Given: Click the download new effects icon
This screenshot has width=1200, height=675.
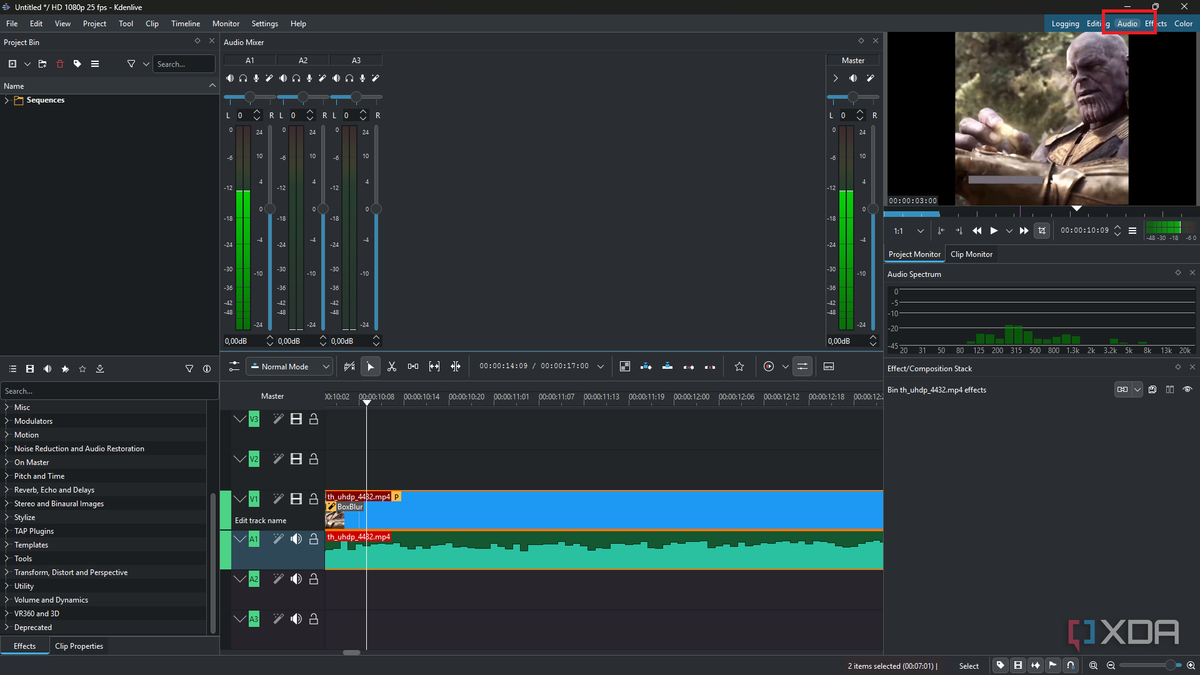Looking at the screenshot, I should click(x=100, y=369).
